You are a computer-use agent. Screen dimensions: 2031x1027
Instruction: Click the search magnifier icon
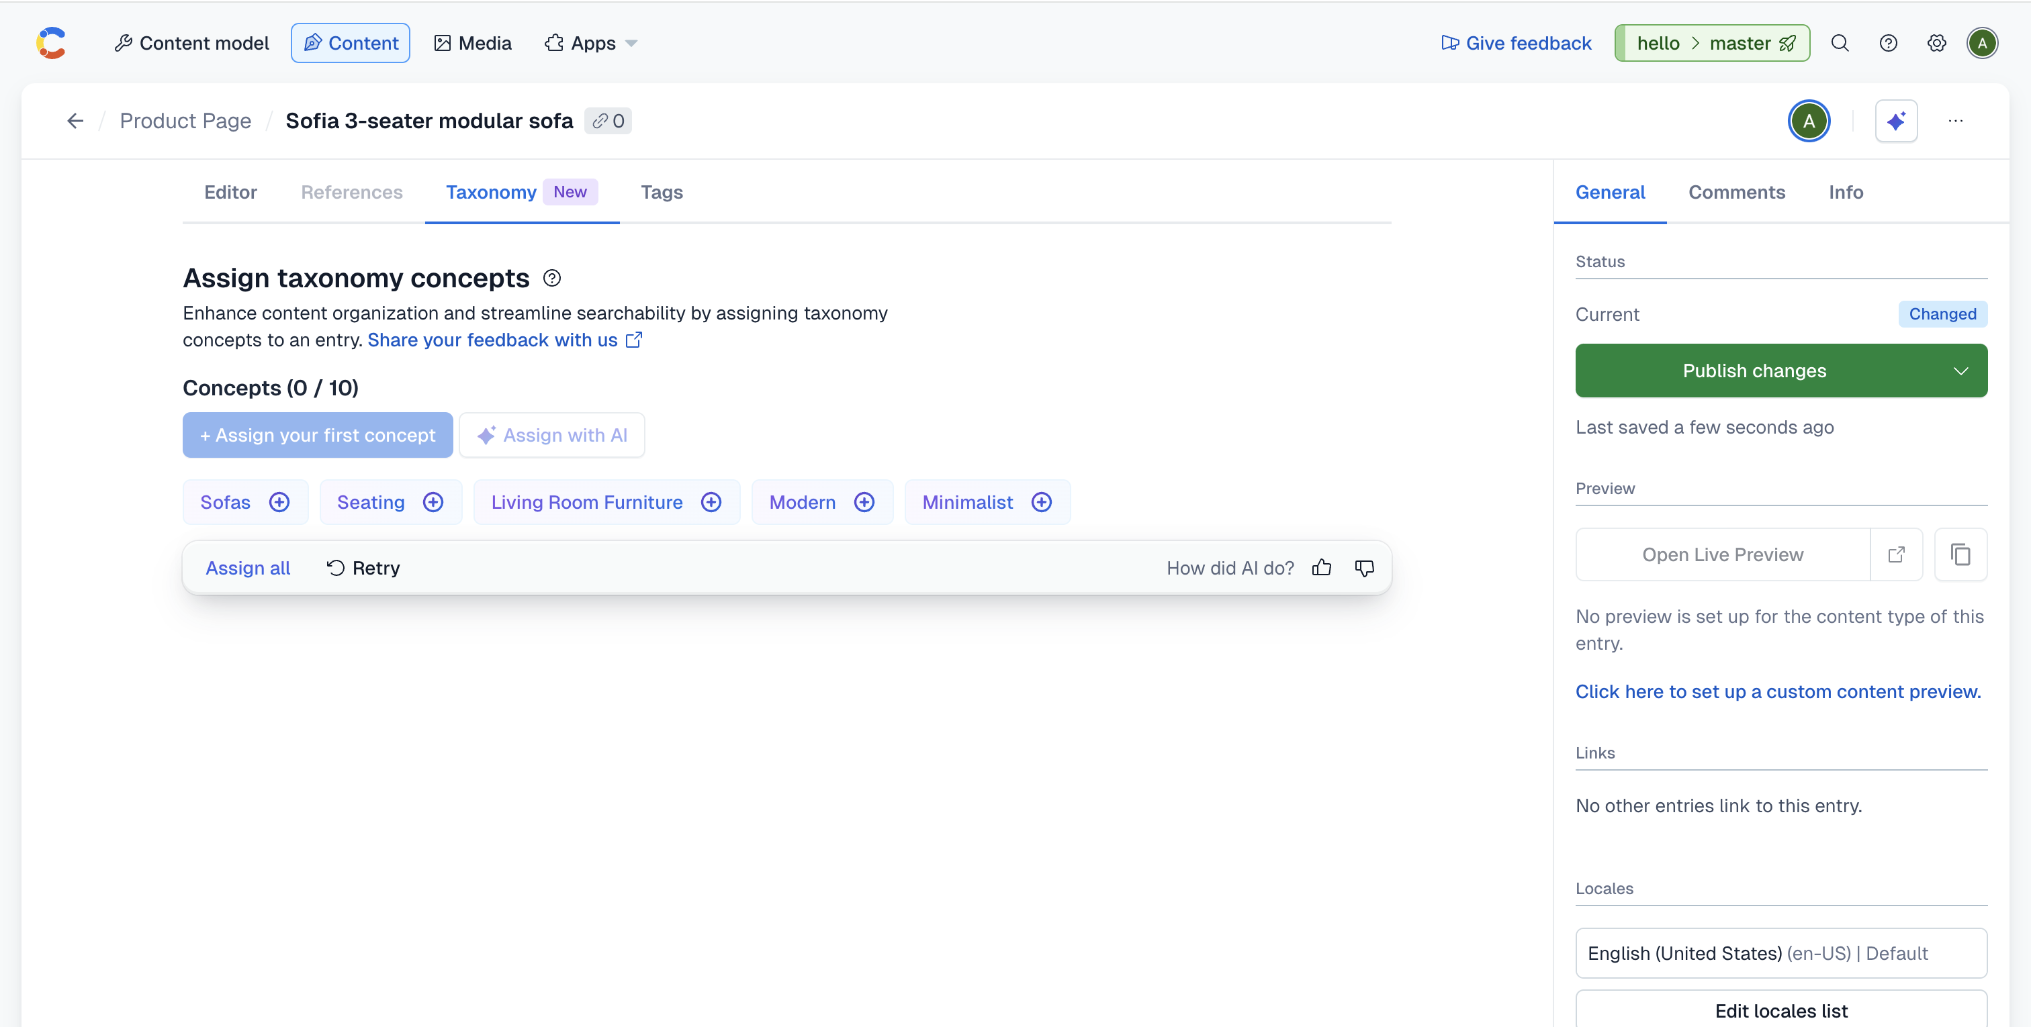point(1840,44)
